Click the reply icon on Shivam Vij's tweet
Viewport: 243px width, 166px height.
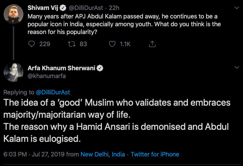pos(32,44)
